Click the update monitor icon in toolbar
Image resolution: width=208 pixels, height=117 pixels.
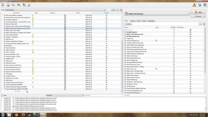200,5
